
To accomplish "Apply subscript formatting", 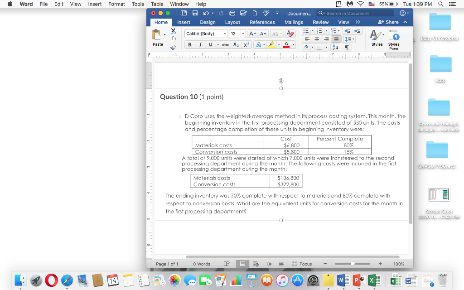I will (x=236, y=44).
